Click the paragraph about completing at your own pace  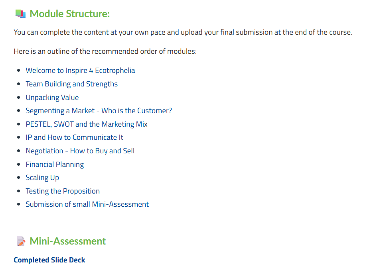(183, 32)
